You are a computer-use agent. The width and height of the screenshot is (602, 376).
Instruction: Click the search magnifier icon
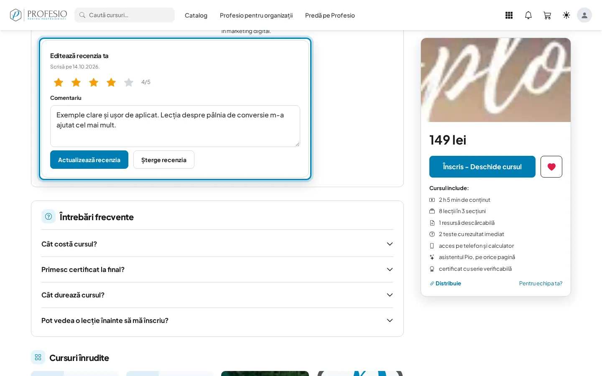[82, 15]
